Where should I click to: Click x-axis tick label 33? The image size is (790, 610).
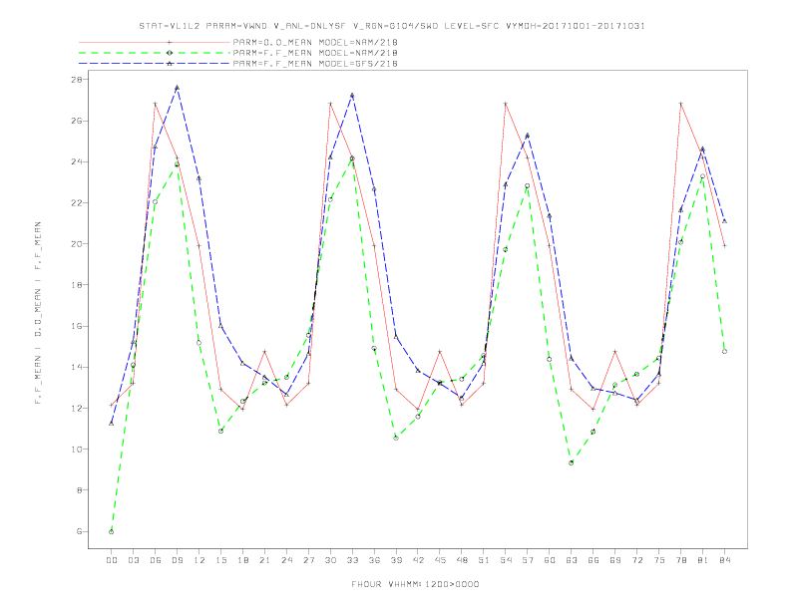click(352, 560)
